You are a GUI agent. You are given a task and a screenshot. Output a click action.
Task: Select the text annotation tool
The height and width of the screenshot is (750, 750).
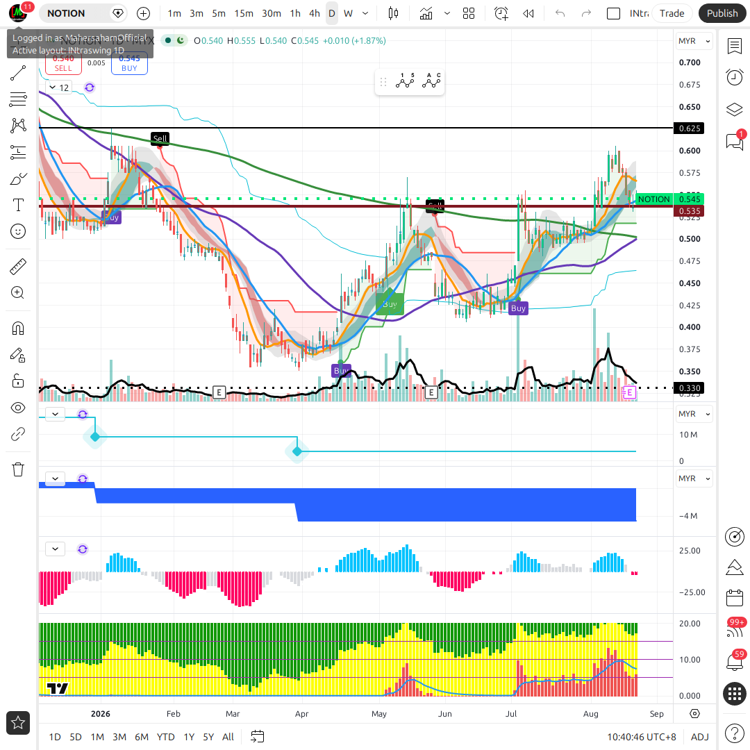tap(17, 205)
